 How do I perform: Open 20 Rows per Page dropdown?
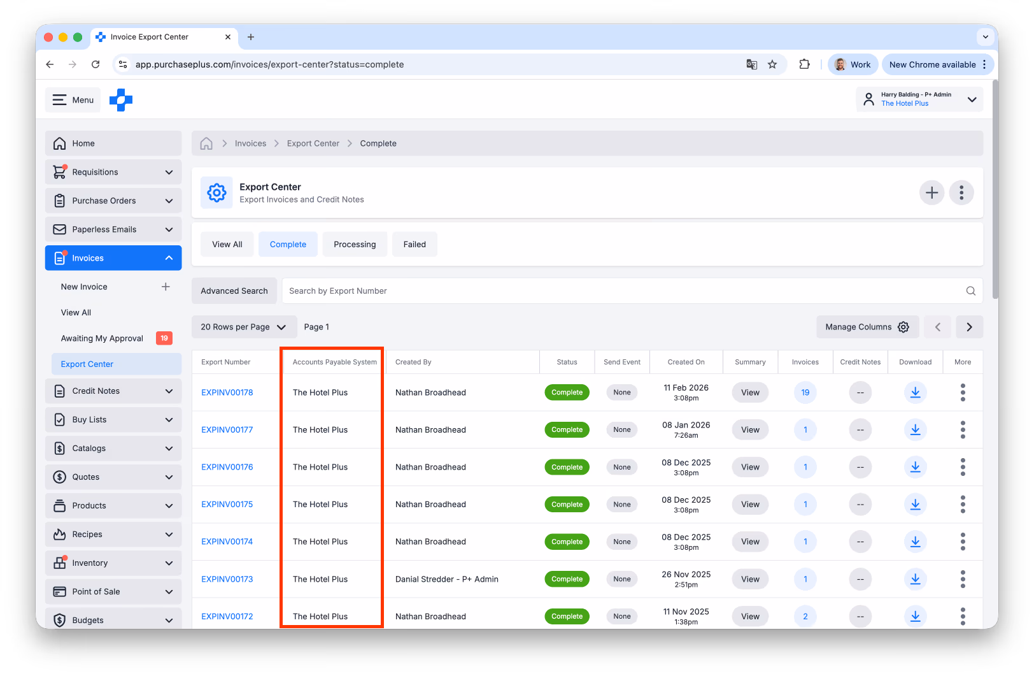[244, 327]
